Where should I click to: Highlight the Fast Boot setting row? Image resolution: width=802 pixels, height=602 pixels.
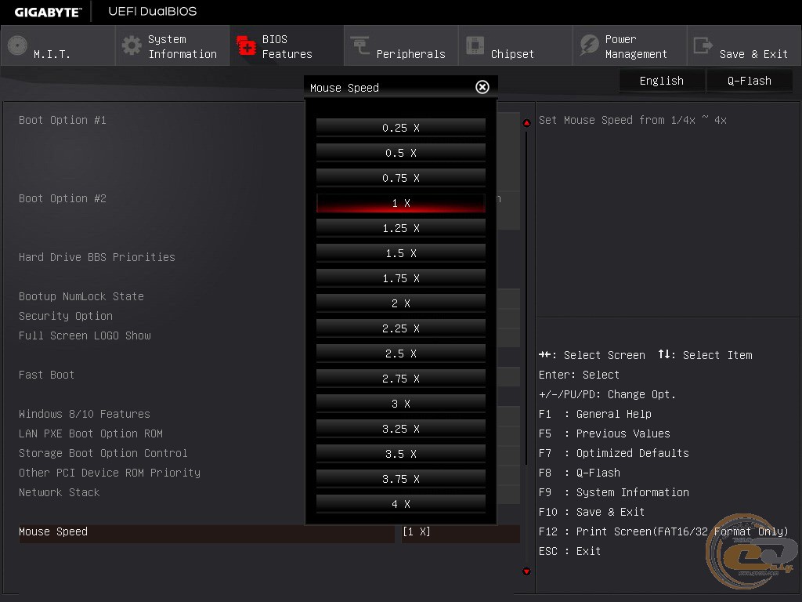pos(47,375)
